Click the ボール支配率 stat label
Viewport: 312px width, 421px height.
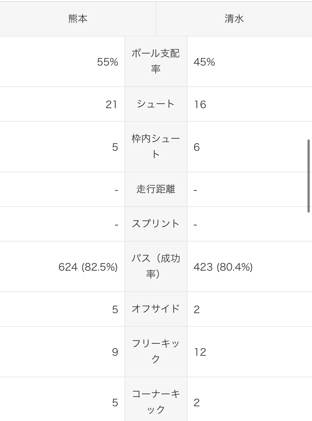point(156,61)
